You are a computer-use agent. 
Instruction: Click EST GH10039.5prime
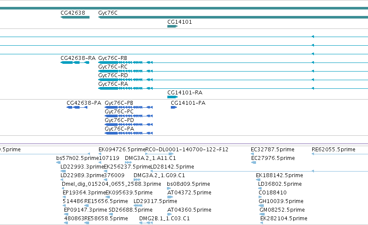click(281, 201)
